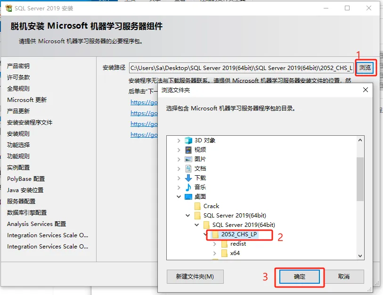383x295 pixels.
Task: Collapse the outer SQL Server 2019(64bit) node
Action: [x=187, y=215]
